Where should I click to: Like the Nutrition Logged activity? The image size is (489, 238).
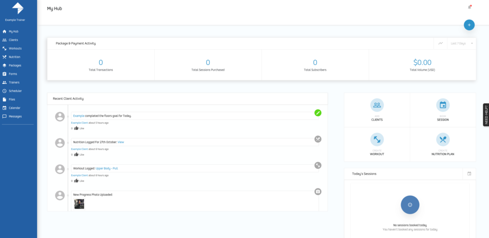[79, 155]
